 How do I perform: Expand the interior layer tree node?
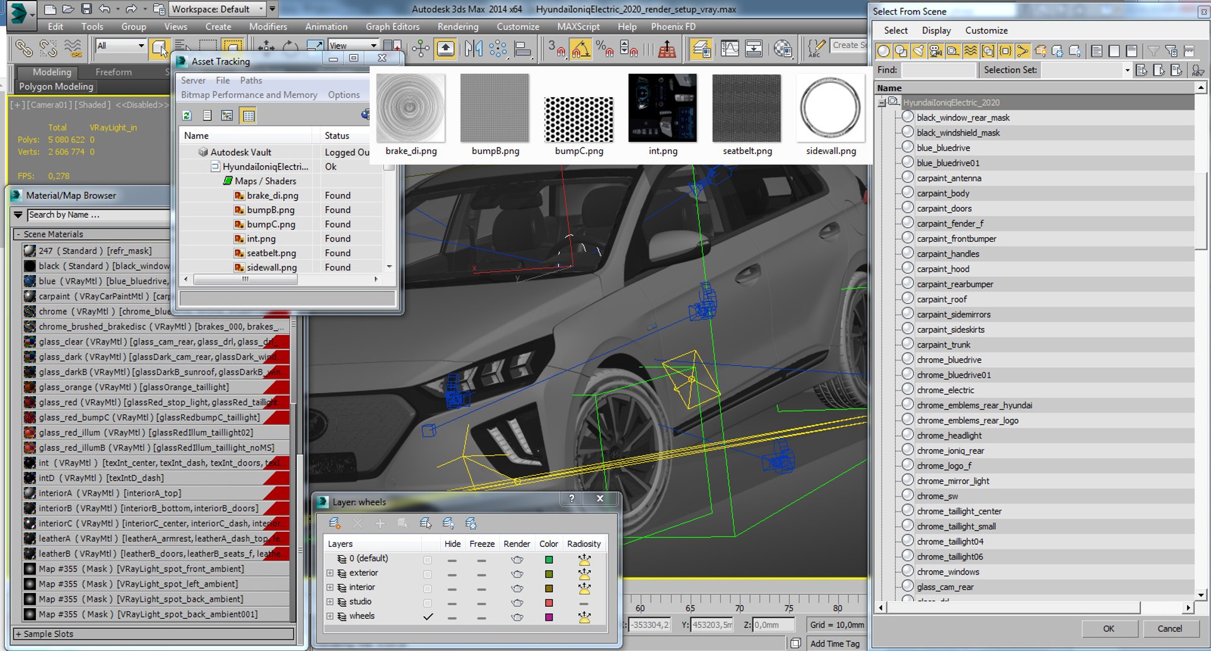[330, 587]
